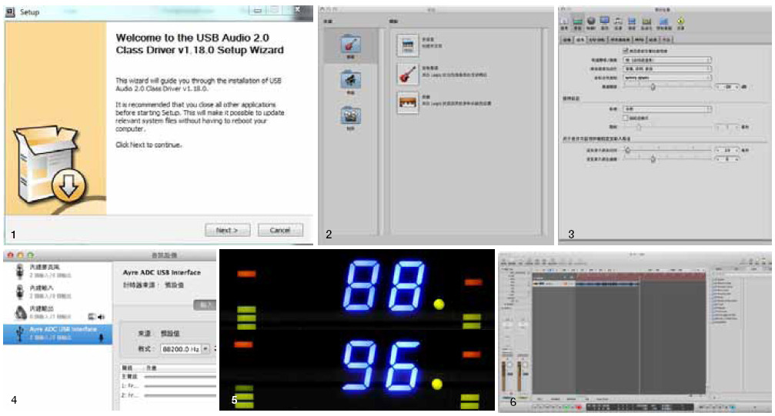Click the slider handle below the third dropdown
775x416 pixels.
pos(653,87)
